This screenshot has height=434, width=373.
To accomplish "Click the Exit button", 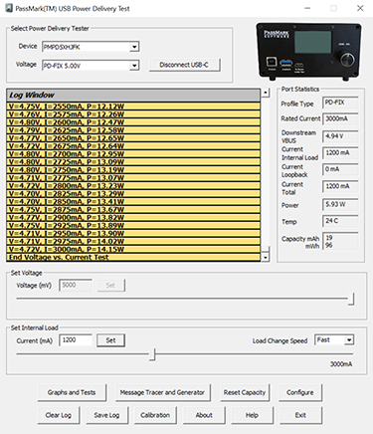I will click(x=300, y=415).
